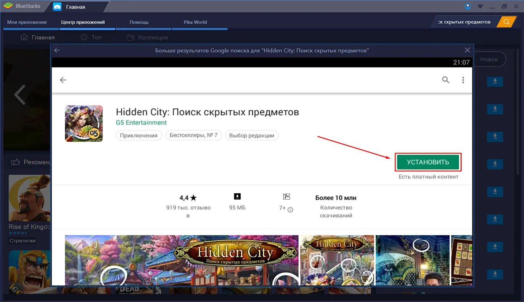This screenshot has width=524, height=302.
Task: Click the Hidden City app icon
Action: [84, 124]
